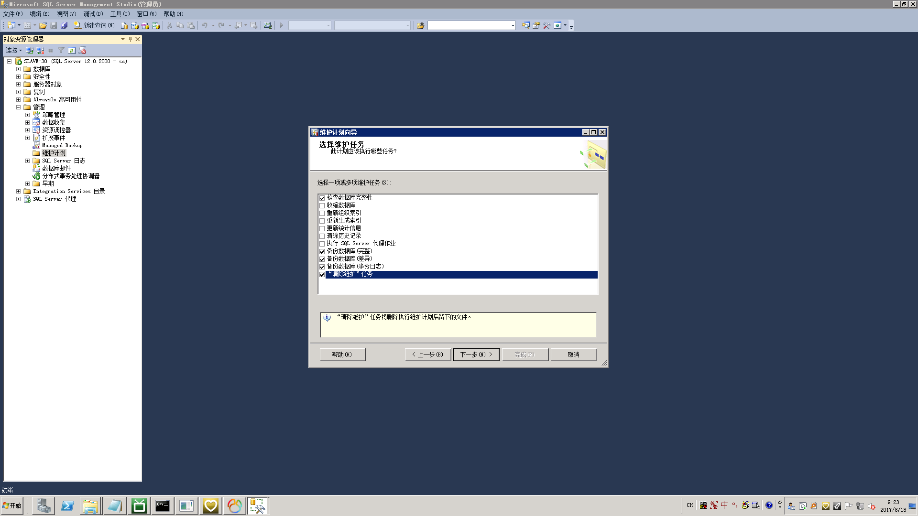
Task: Expand the 数据库 folder node
Action: coord(18,69)
